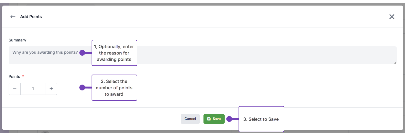Click the purple dot next to Points stepper
This screenshot has width=405, height=133.
(82, 88)
